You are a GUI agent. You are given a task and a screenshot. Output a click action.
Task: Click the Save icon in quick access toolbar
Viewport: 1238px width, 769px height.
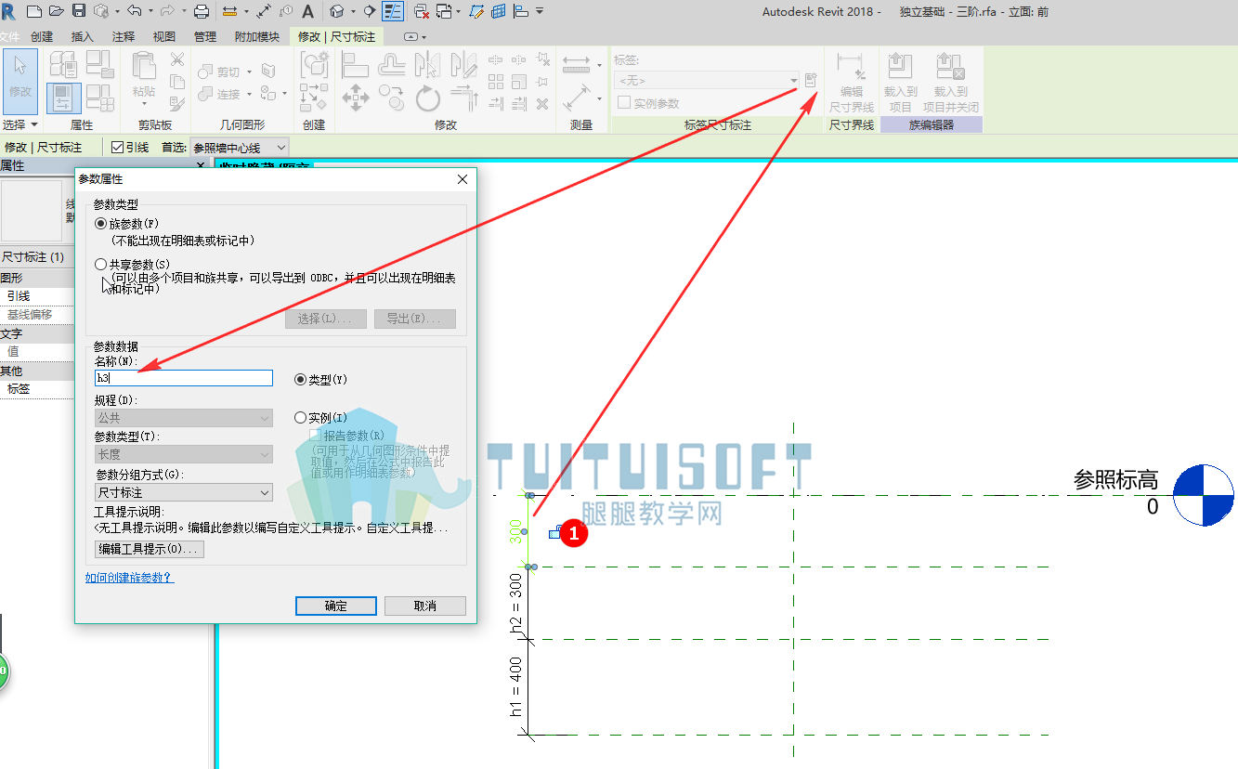click(x=78, y=11)
